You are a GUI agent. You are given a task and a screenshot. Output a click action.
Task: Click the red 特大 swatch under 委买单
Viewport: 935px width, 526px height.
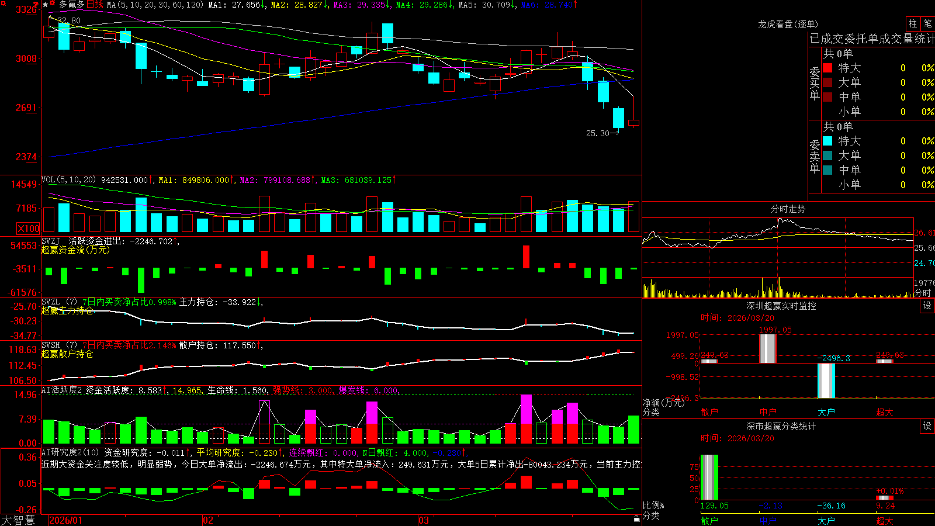[x=827, y=68]
